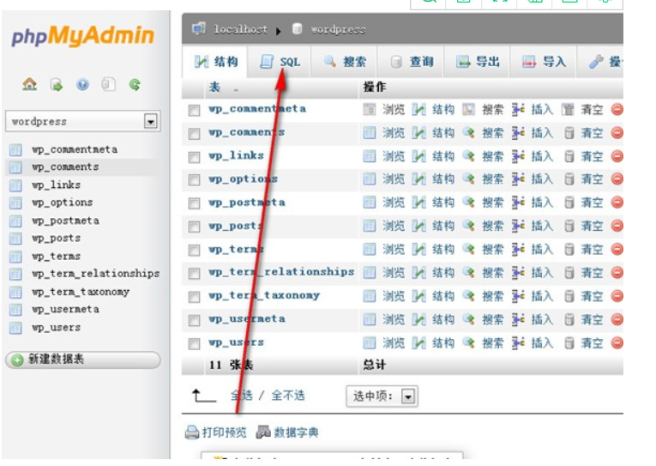Click 清空 empty text for wp_links row
The image size is (656, 466).
click(592, 156)
